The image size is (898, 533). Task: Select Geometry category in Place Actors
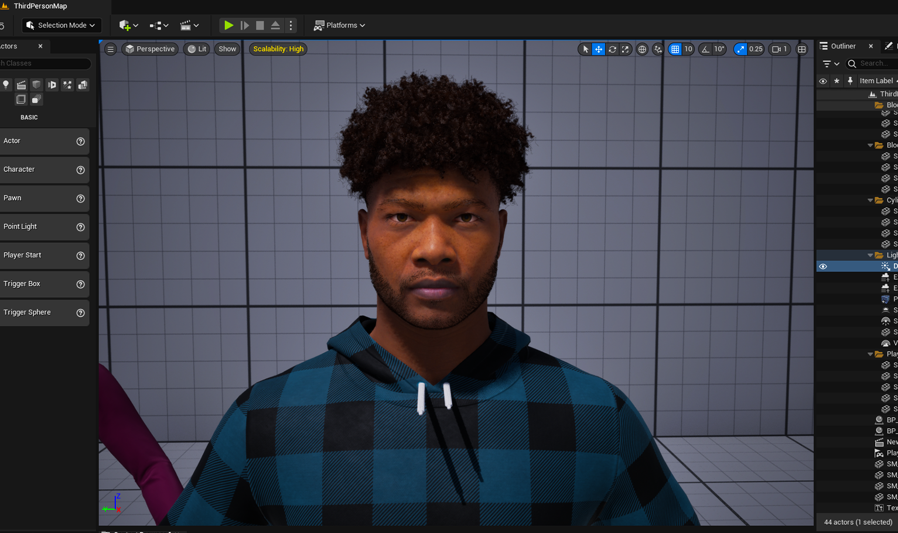tap(83, 85)
